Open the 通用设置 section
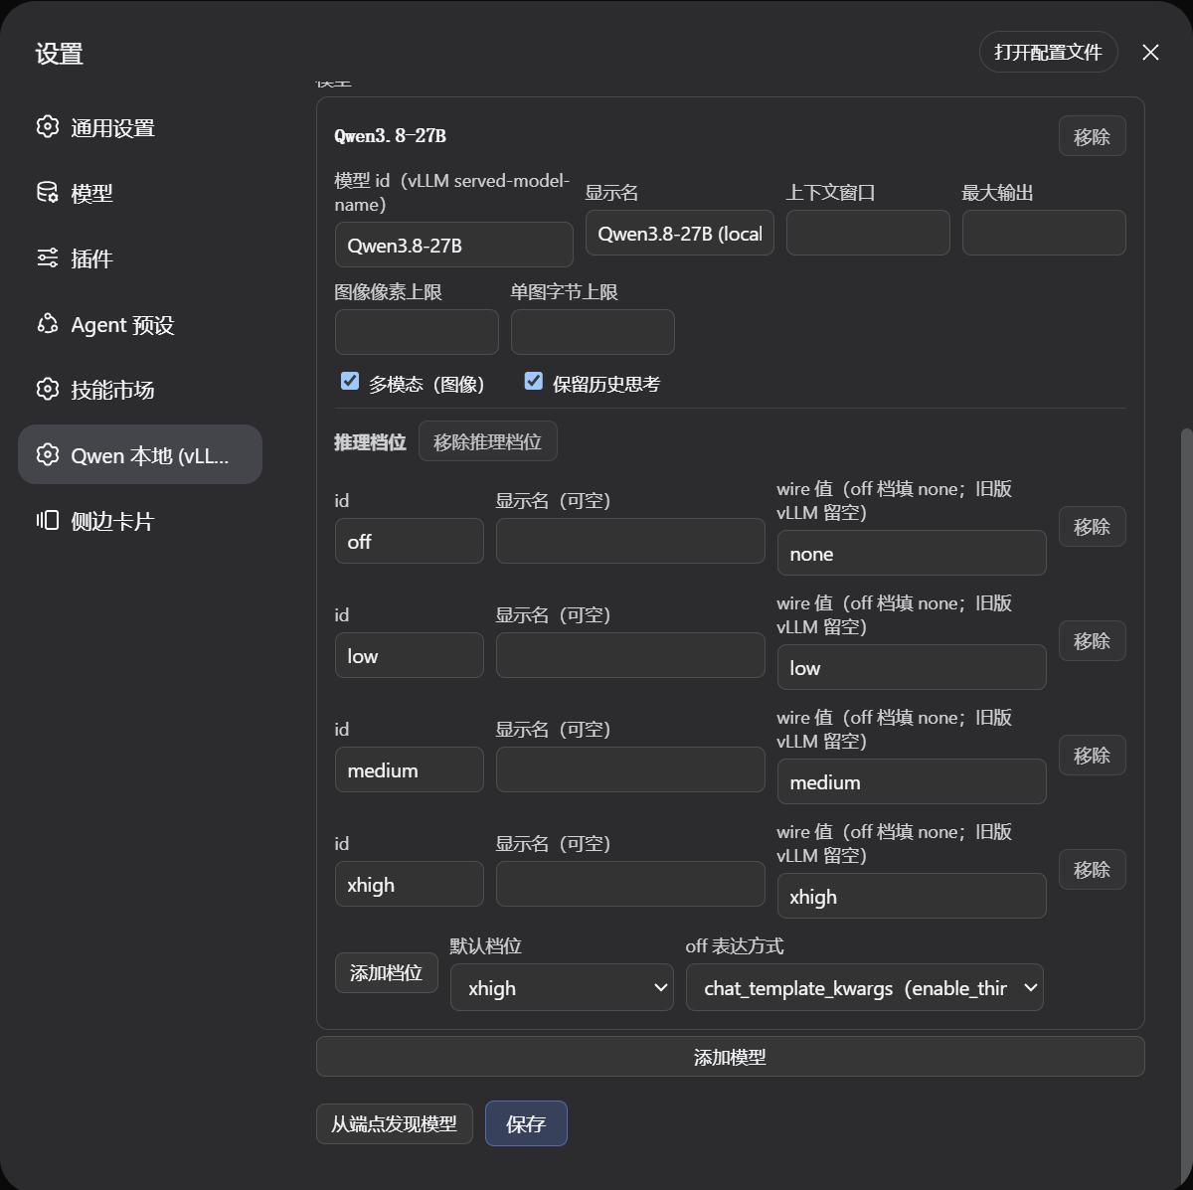The image size is (1193, 1190). [140, 127]
